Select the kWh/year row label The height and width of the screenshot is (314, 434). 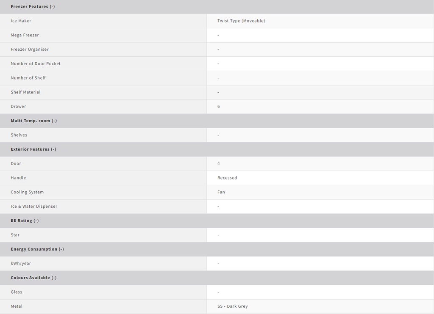click(x=21, y=263)
